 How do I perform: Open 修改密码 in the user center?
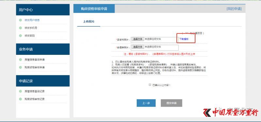pos(30,36)
